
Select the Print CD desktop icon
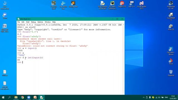pos(171,27)
